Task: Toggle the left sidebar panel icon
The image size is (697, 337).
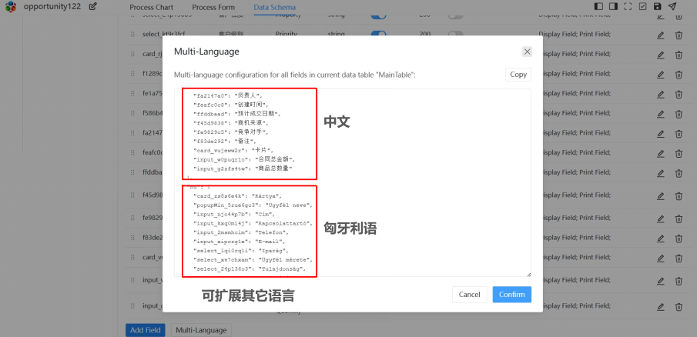Action: click(600, 7)
